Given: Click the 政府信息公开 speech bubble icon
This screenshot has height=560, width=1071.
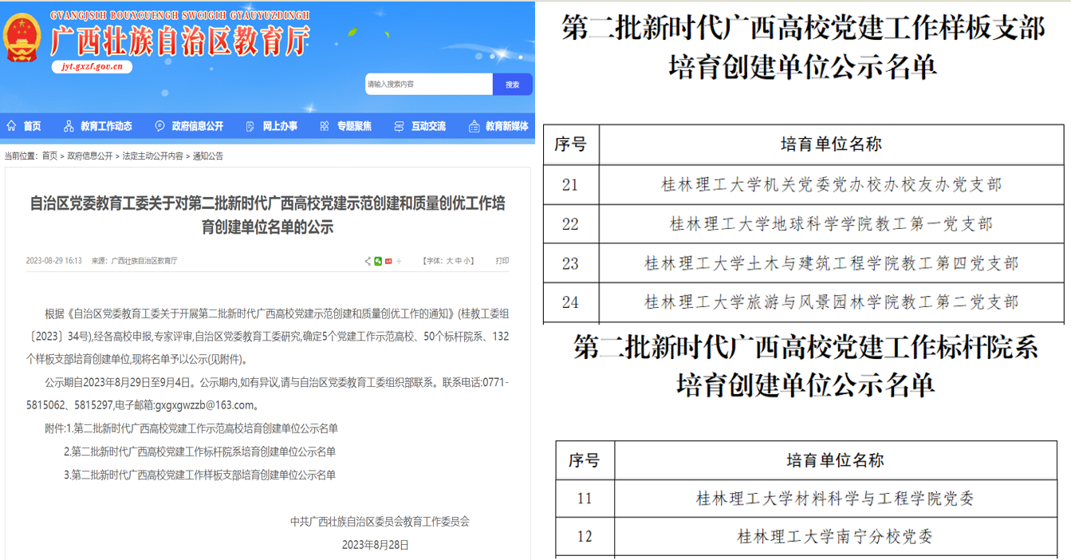Looking at the screenshot, I should [x=159, y=126].
